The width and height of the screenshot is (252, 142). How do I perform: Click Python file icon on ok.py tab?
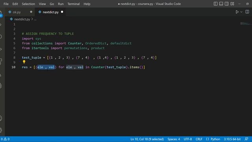[x=10, y=12]
